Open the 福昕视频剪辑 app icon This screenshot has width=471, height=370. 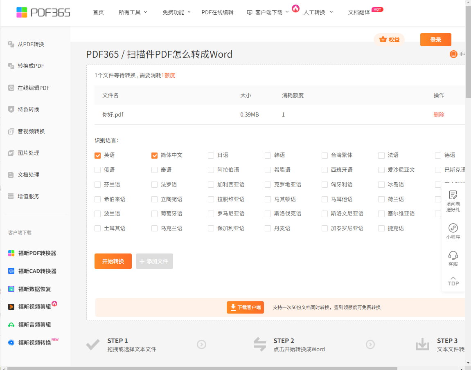click(x=11, y=307)
